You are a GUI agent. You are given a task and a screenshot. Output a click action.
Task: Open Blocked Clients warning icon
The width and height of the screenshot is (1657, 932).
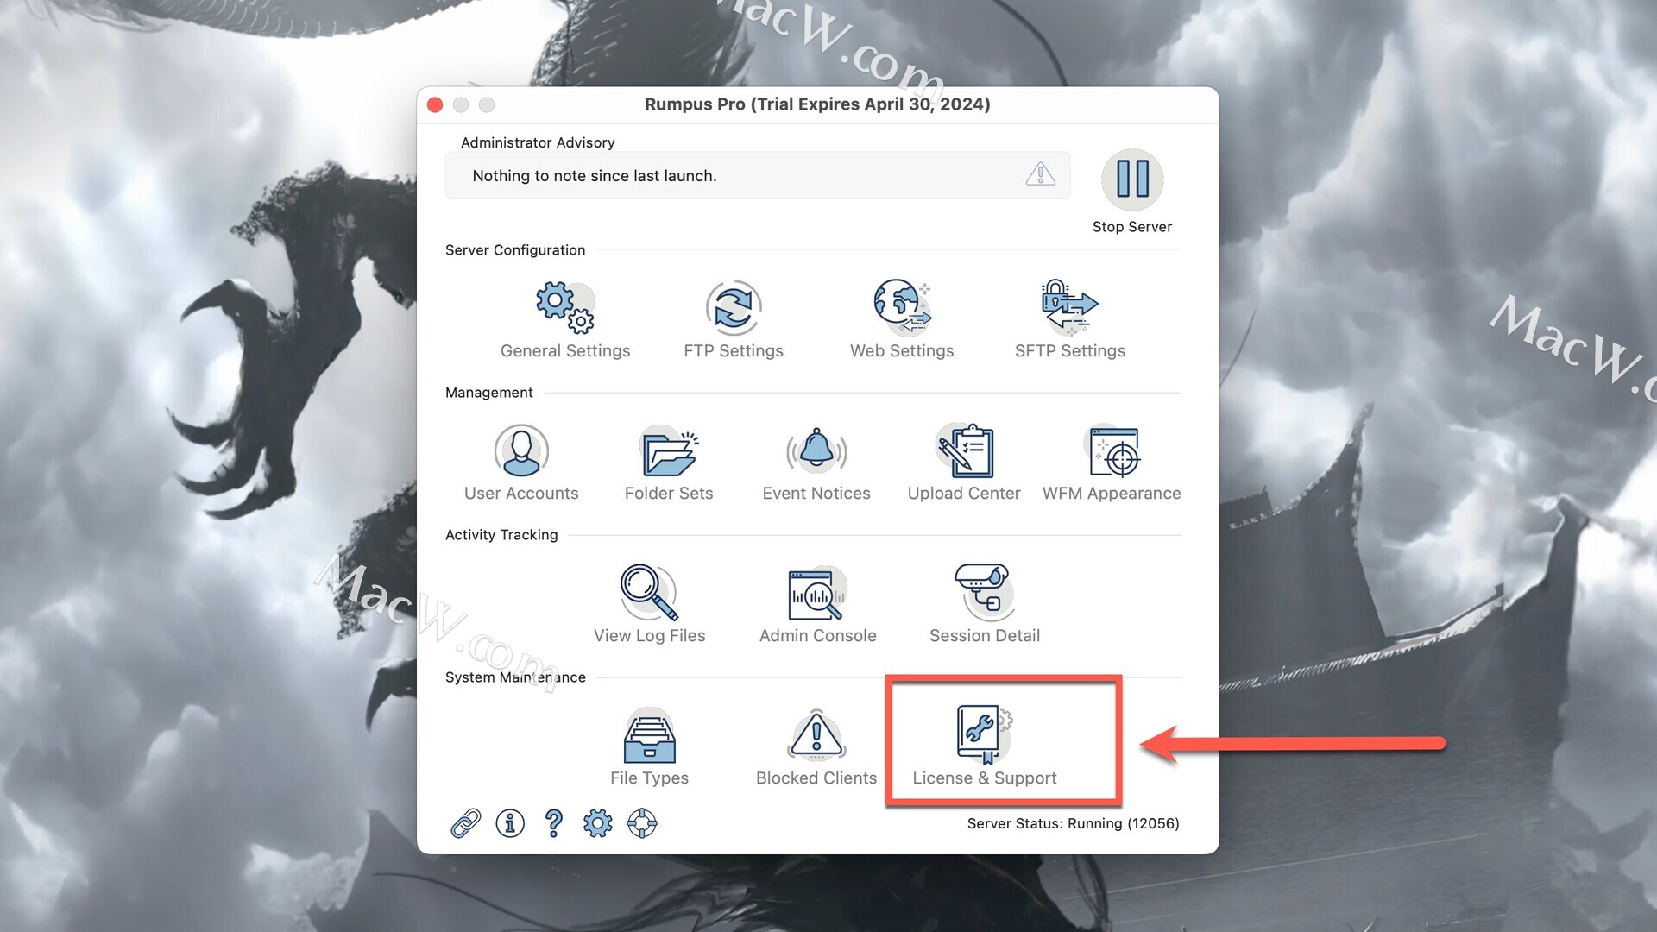tap(816, 735)
